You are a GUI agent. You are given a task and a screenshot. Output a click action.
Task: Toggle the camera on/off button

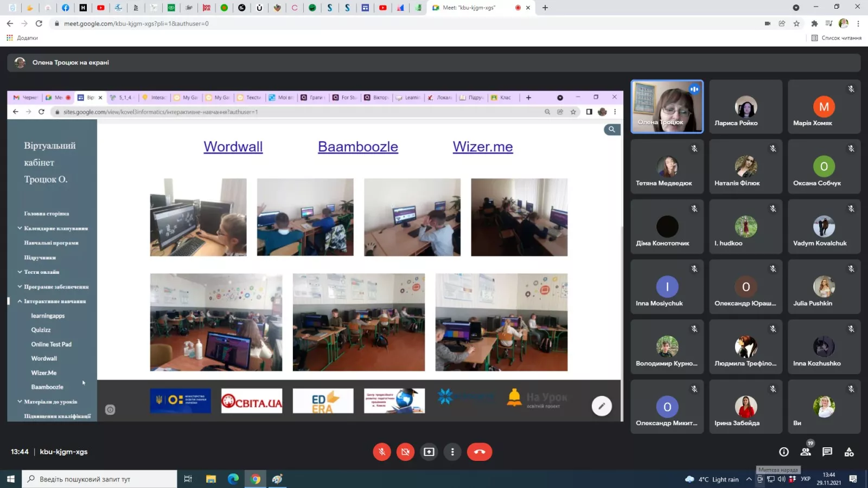405,452
